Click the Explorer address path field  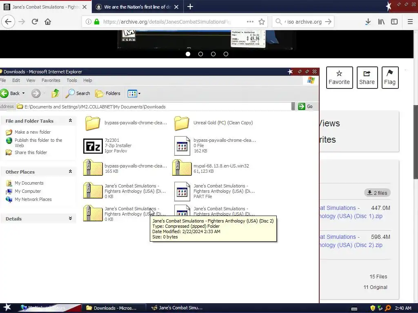point(155,106)
